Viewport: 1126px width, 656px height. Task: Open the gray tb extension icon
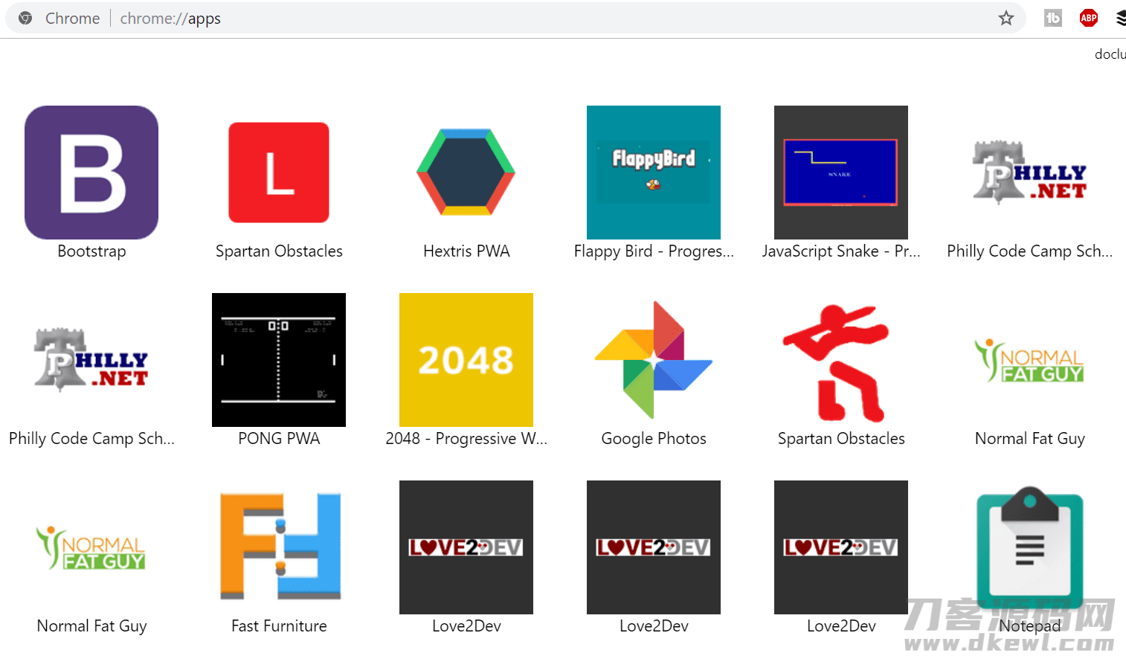pyautogui.click(x=1053, y=18)
